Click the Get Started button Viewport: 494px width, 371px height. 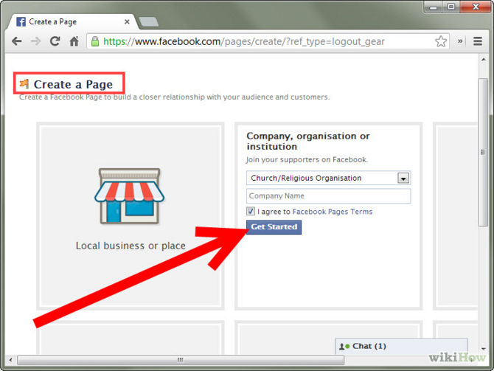pyautogui.click(x=274, y=227)
